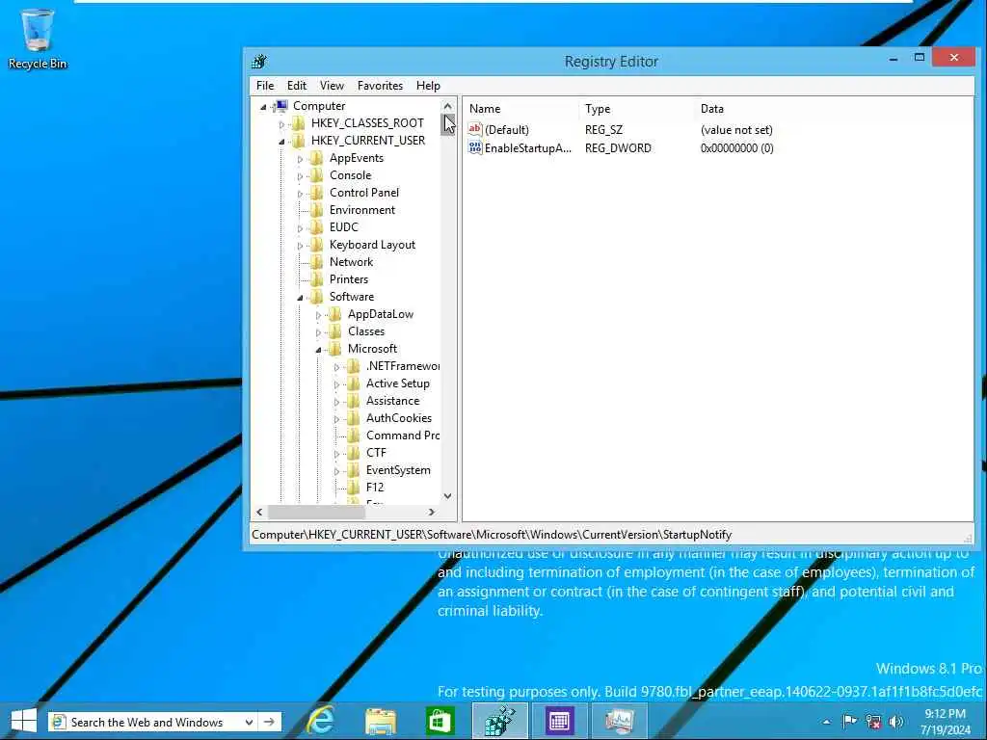
Task: Click the taskbar clock showing 9:12 PM
Action: (x=945, y=722)
